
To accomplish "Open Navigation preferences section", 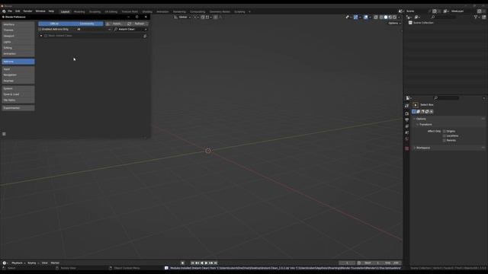I will pos(18,75).
